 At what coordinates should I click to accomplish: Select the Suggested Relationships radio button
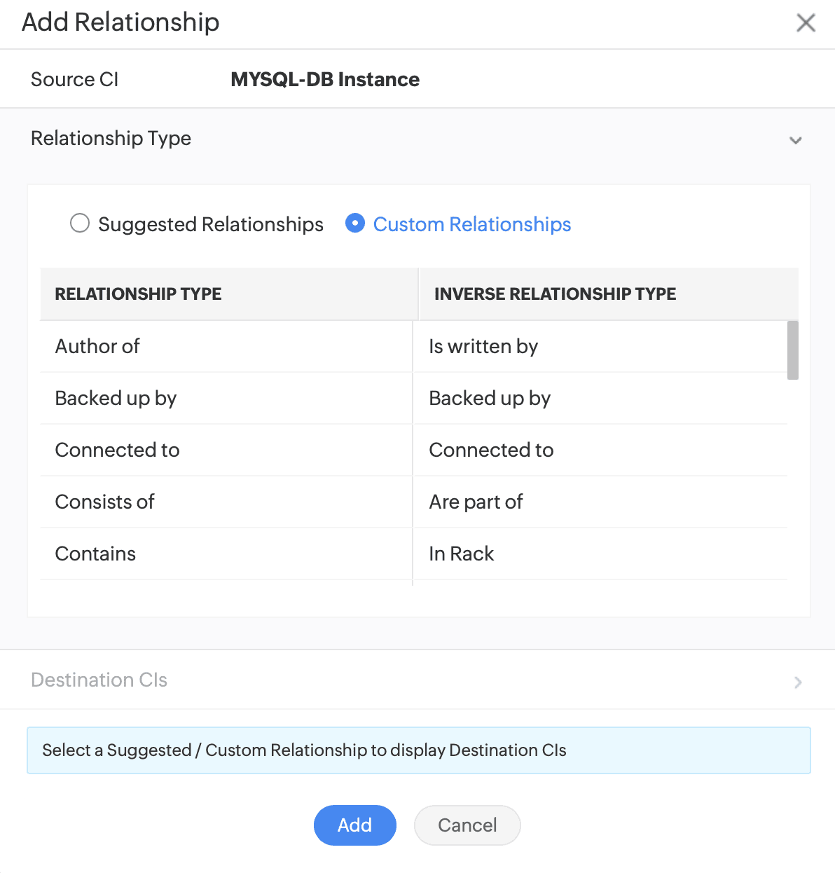pos(80,224)
